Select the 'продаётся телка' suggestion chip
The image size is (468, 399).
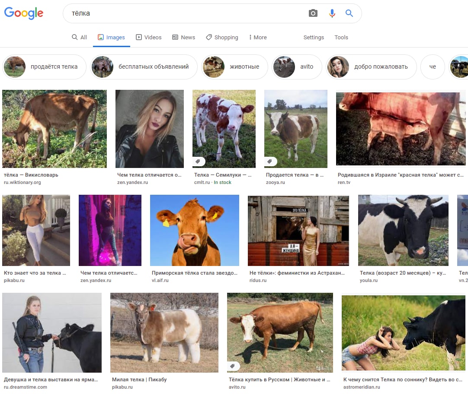click(x=45, y=67)
